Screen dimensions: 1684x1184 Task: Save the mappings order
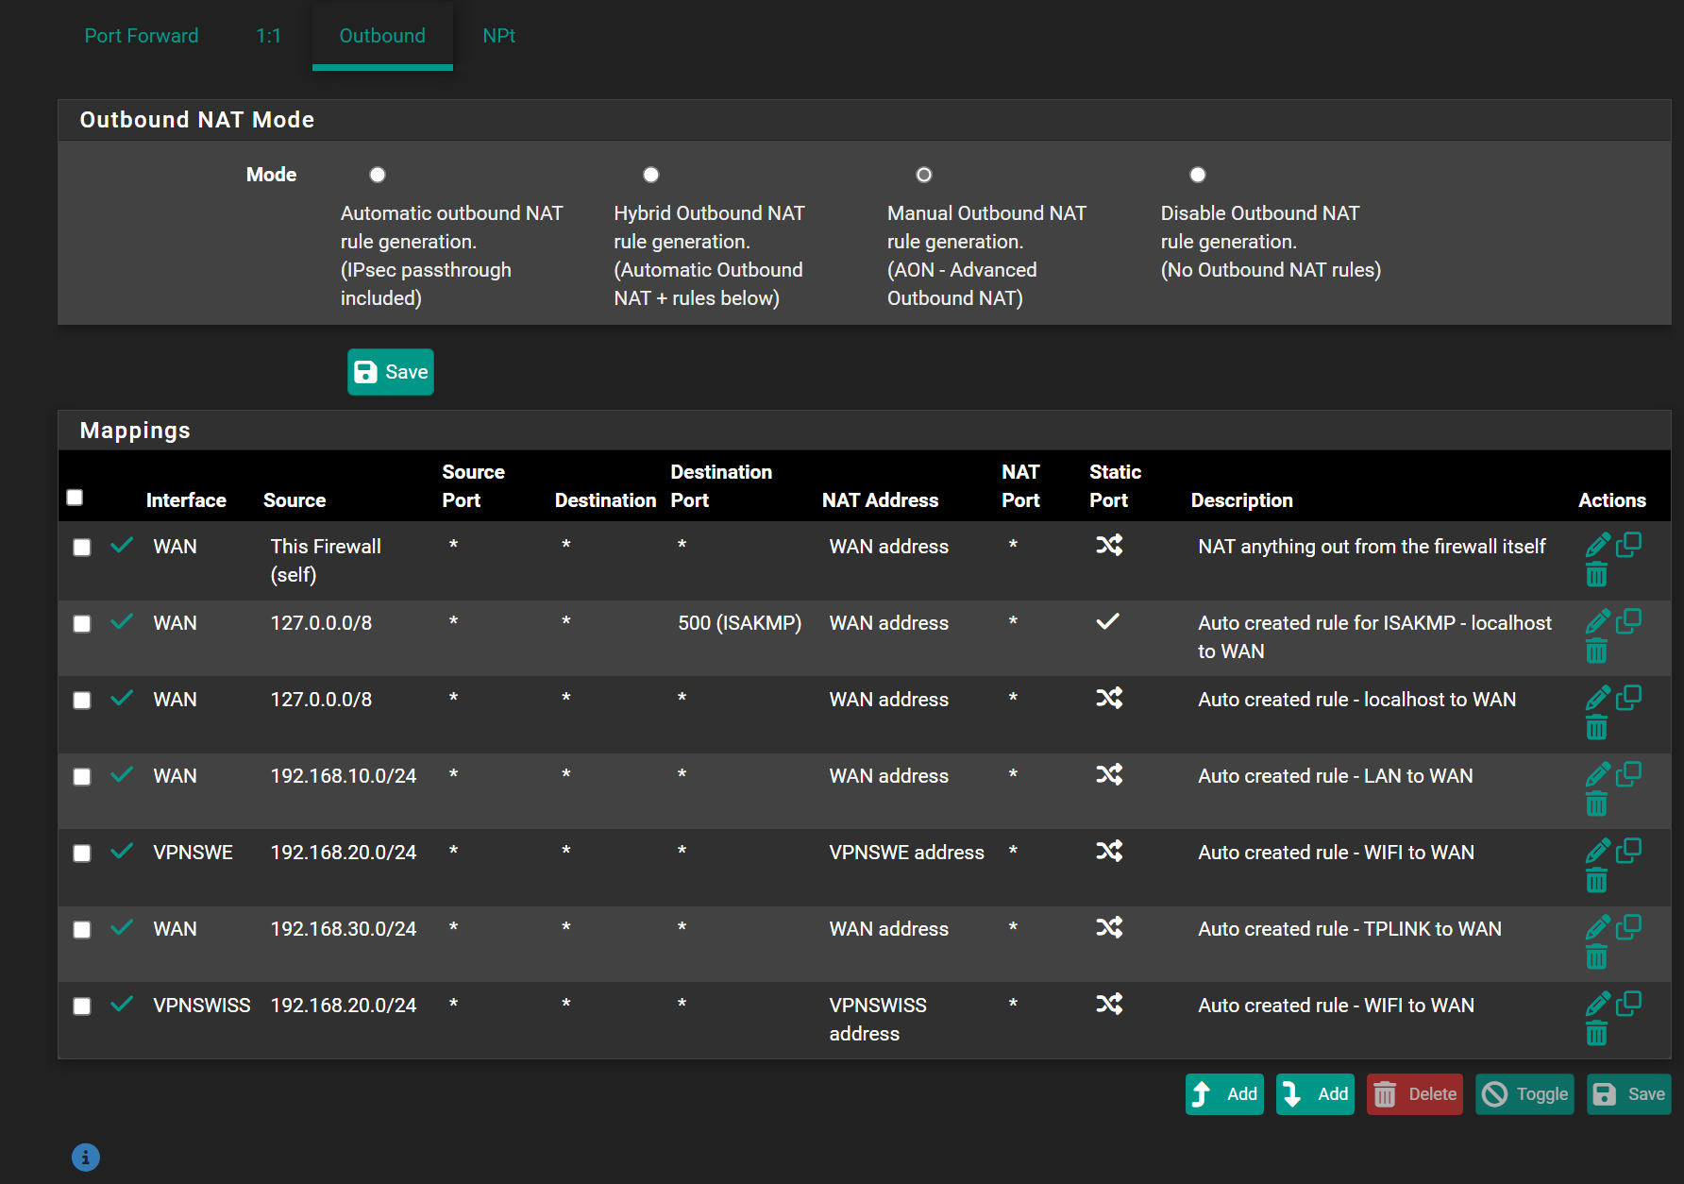tap(1629, 1094)
